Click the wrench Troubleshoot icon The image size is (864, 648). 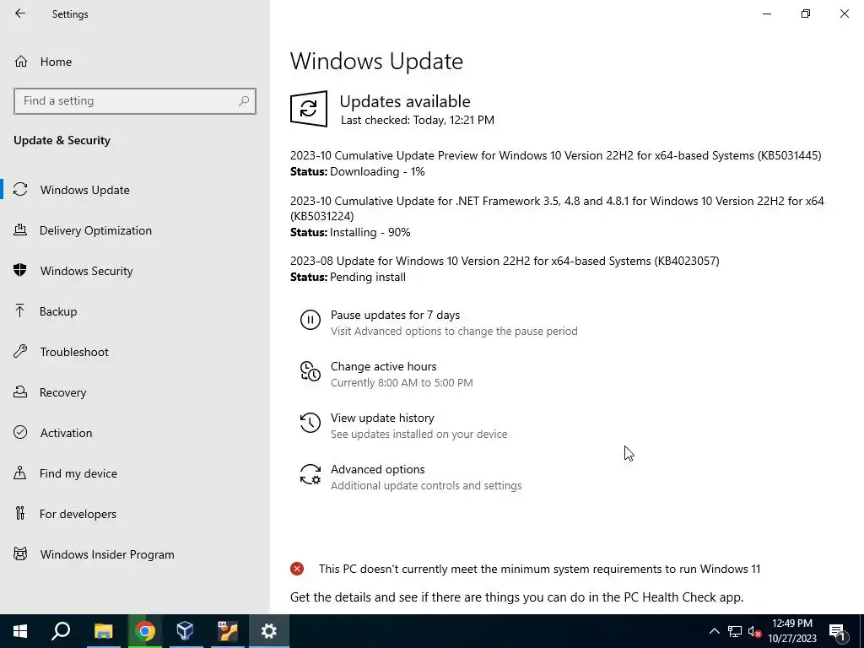click(20, 352)
